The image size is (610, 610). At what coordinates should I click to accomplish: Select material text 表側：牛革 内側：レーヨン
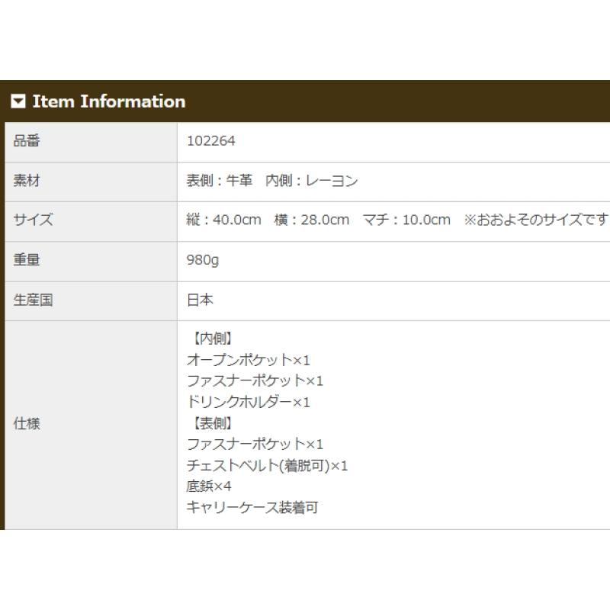[272, 181]
